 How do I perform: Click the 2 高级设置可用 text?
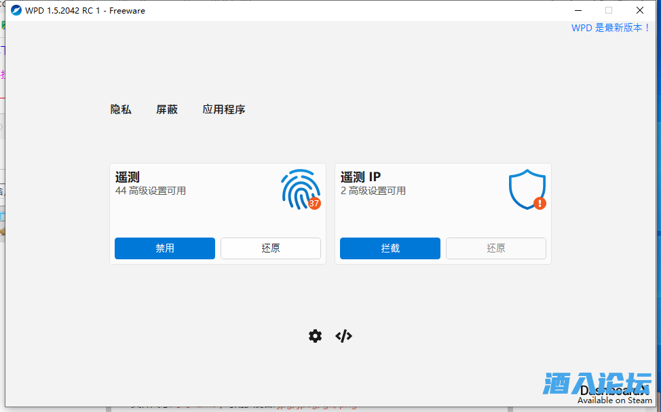pyautogui.click(x=373, y=191)
